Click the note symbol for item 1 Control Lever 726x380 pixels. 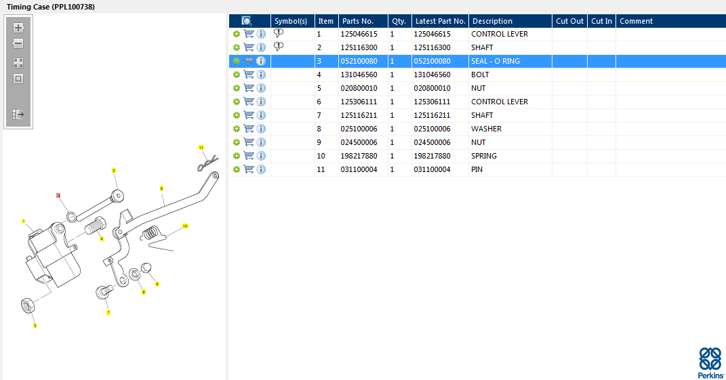(x=279, y=33)
